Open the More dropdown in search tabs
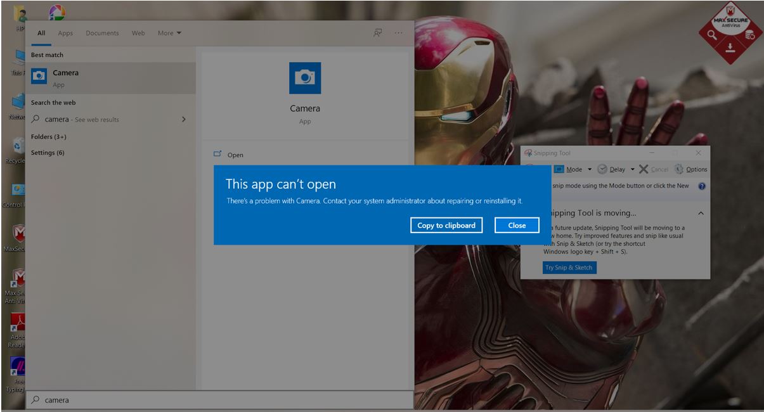Screen dimensions: 764x412 [x=169, y=33]
